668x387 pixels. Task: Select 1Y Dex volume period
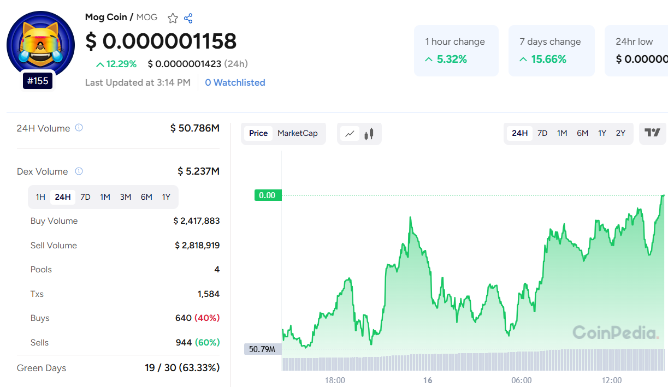click(x=166, y=197)
